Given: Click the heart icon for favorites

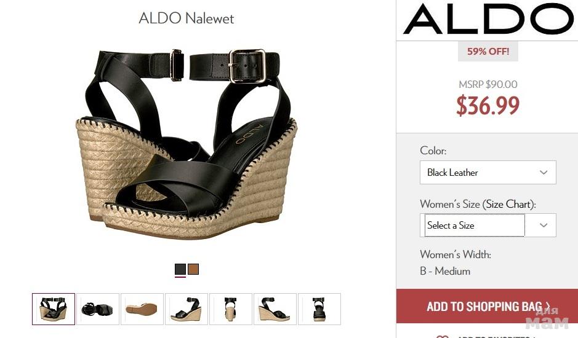Looking at the screenshot, I should click(442, 336).
